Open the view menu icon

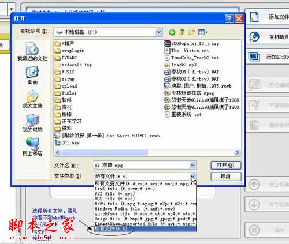click(x=203, y=32)
